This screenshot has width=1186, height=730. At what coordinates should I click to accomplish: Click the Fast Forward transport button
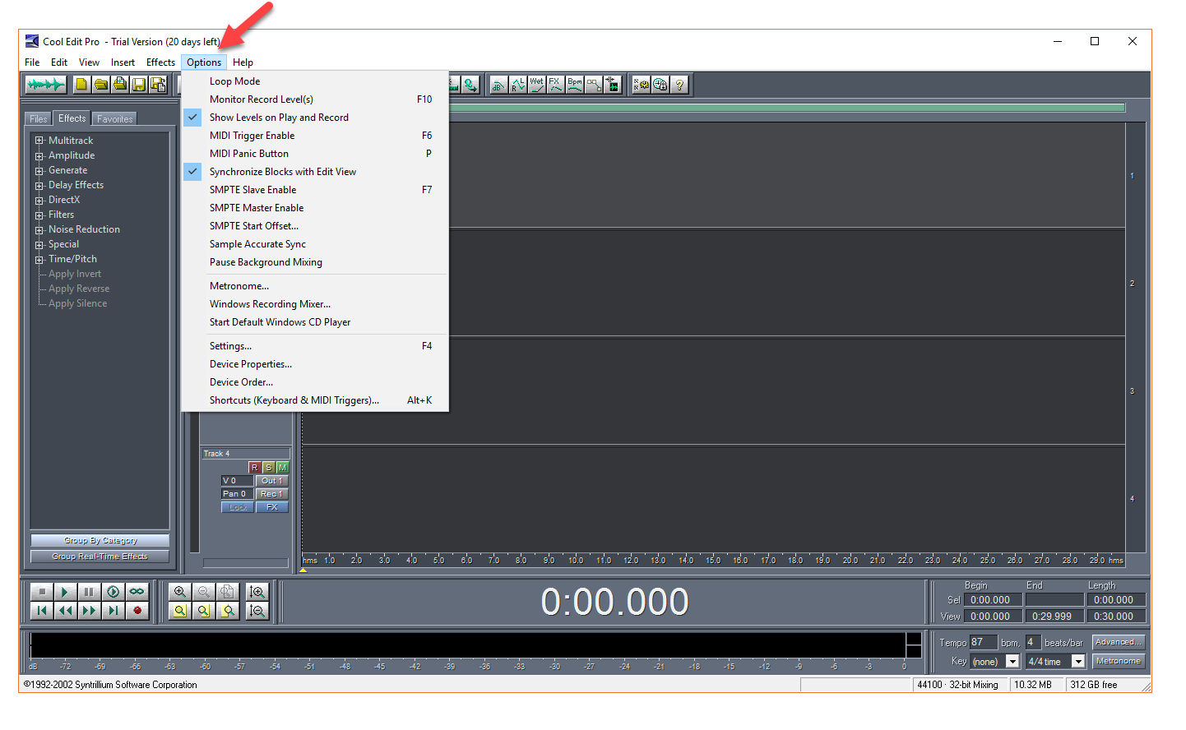point(89,611)
